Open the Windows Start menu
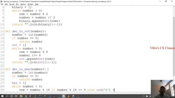The image size is (175, 98). click(x=2, y=96)
